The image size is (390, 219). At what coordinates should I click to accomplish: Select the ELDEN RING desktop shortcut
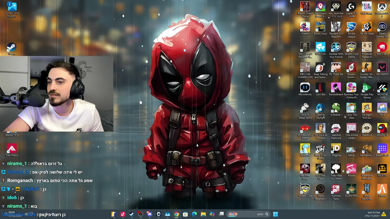coord(351,191)
